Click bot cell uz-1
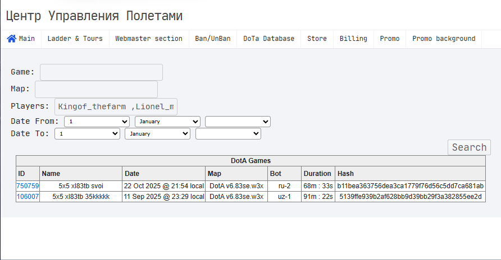 (x=284, y=197)
